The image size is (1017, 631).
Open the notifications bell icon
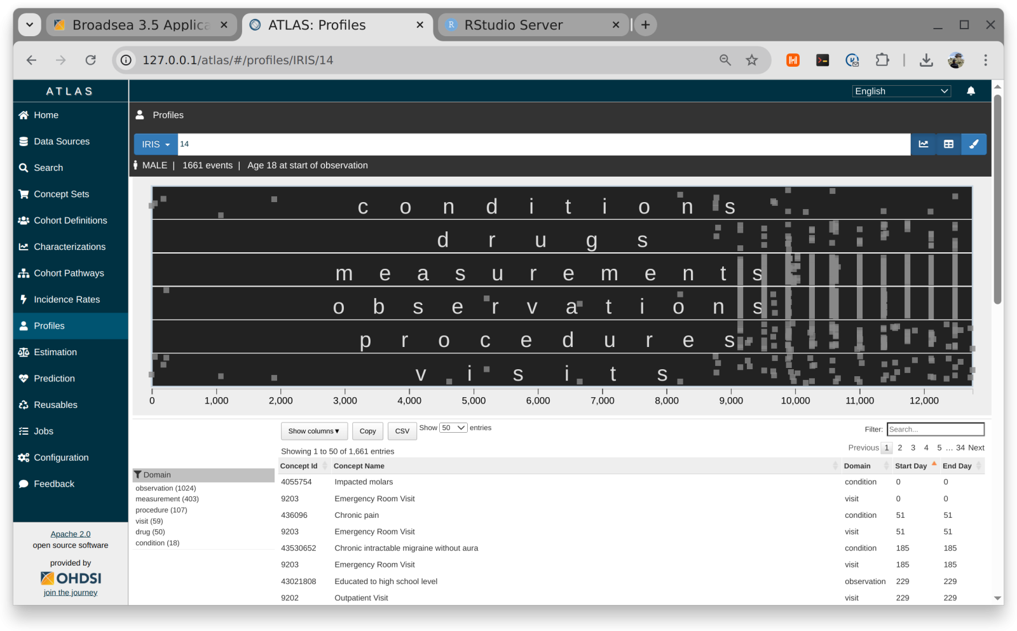[x=971, y=91]
